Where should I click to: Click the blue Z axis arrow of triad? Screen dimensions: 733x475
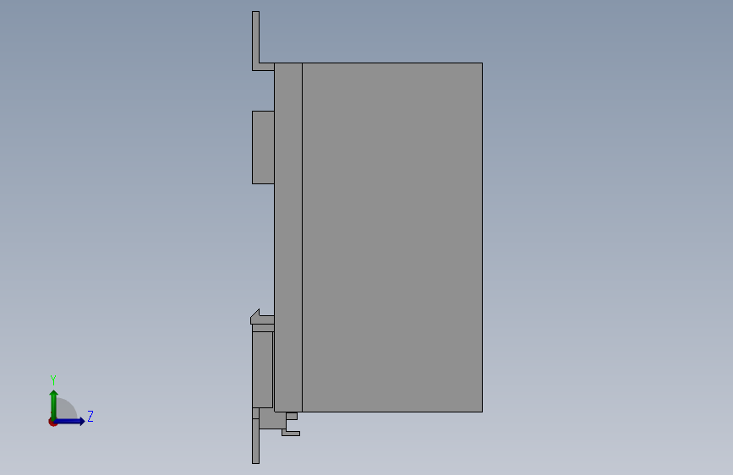click(x=70, y=421)
